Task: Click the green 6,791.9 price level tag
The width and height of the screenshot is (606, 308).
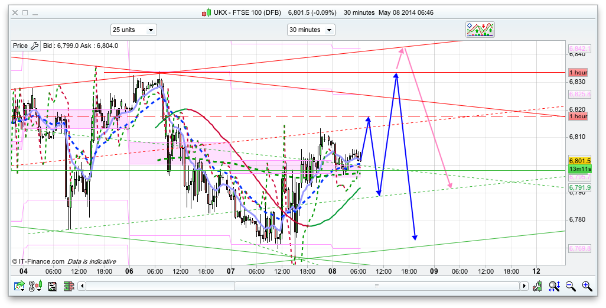Action: point(580,188)
